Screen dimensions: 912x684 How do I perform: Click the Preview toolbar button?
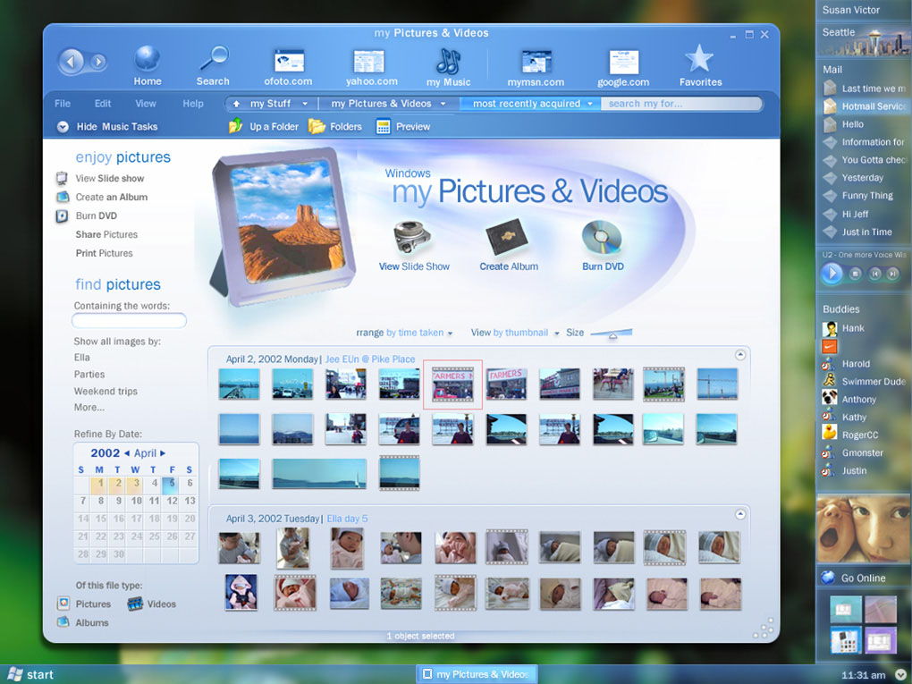pos(403,126)
